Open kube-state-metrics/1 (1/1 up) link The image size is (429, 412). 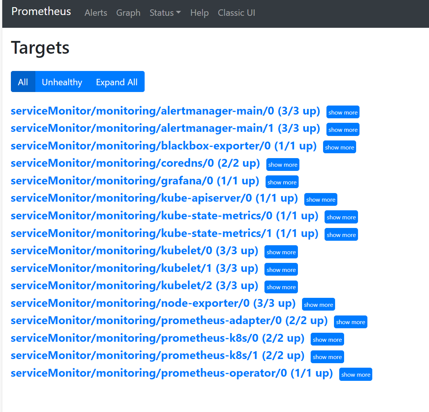165,234
